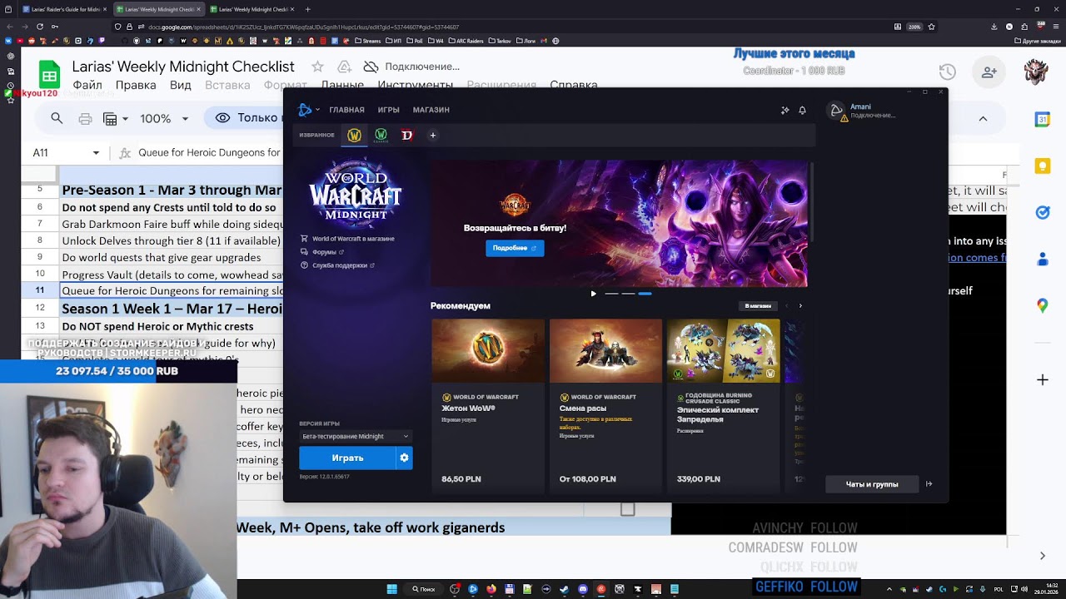Open Жетон WoW product card
The width and height of the screenshot is (1066, 599).
[488, 405]
